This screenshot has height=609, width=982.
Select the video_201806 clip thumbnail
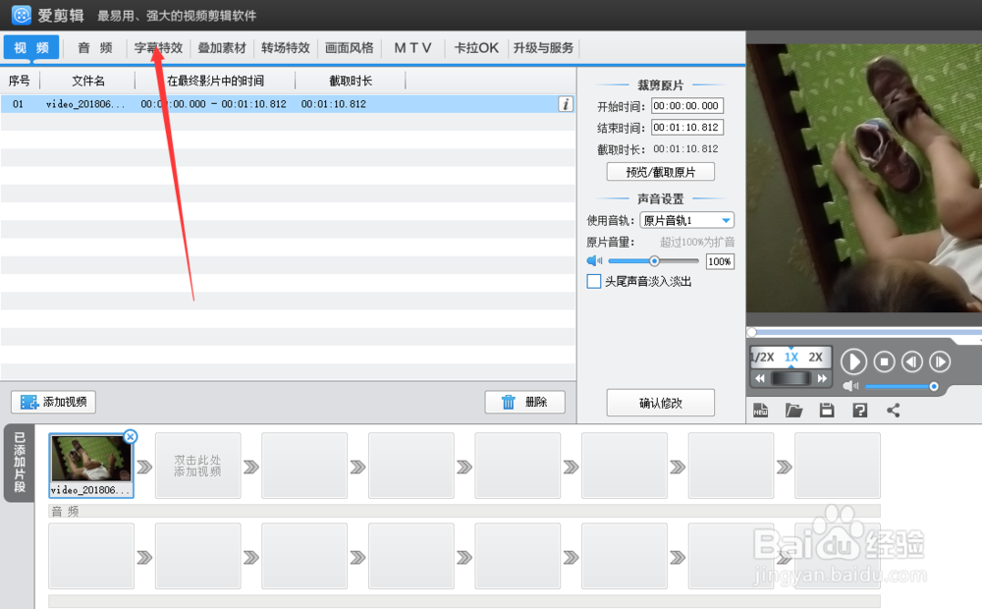click(x=91, y=465)
